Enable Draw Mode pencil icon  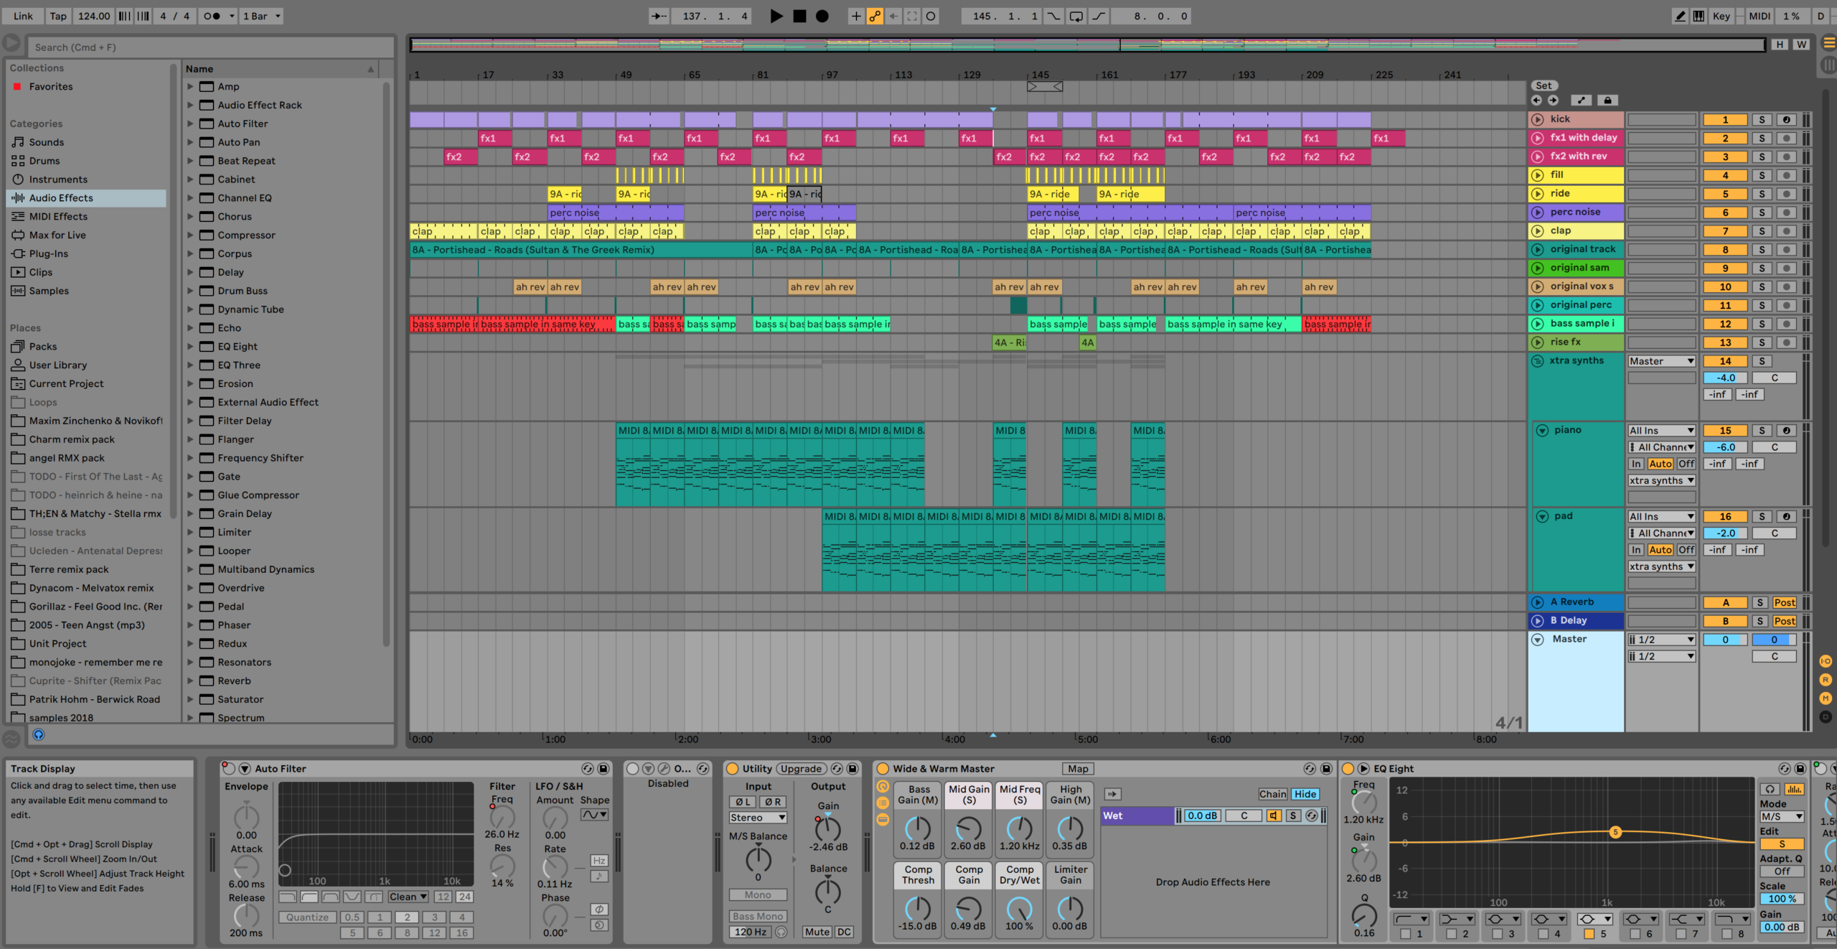point(1680,16)
